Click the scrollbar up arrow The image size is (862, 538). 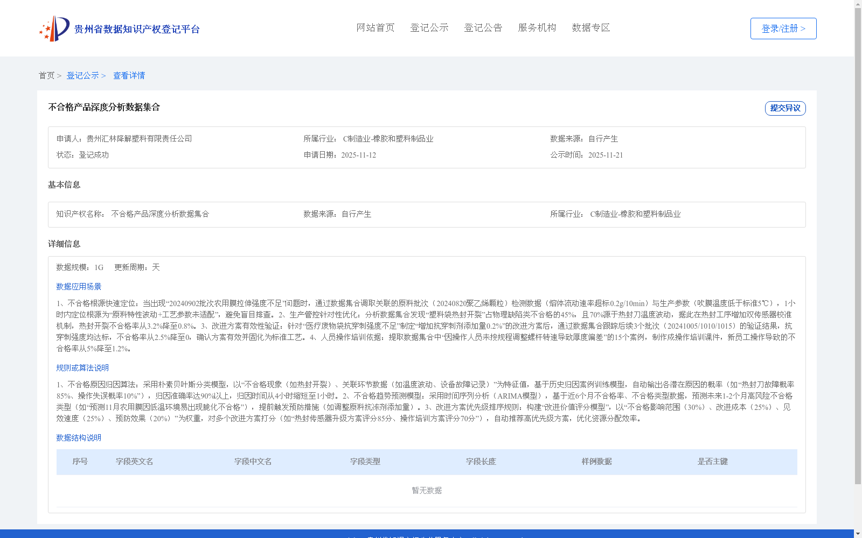(858, 4)
